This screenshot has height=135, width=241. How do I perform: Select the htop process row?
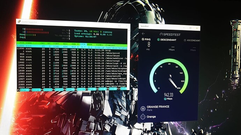[x=72, y=50]
